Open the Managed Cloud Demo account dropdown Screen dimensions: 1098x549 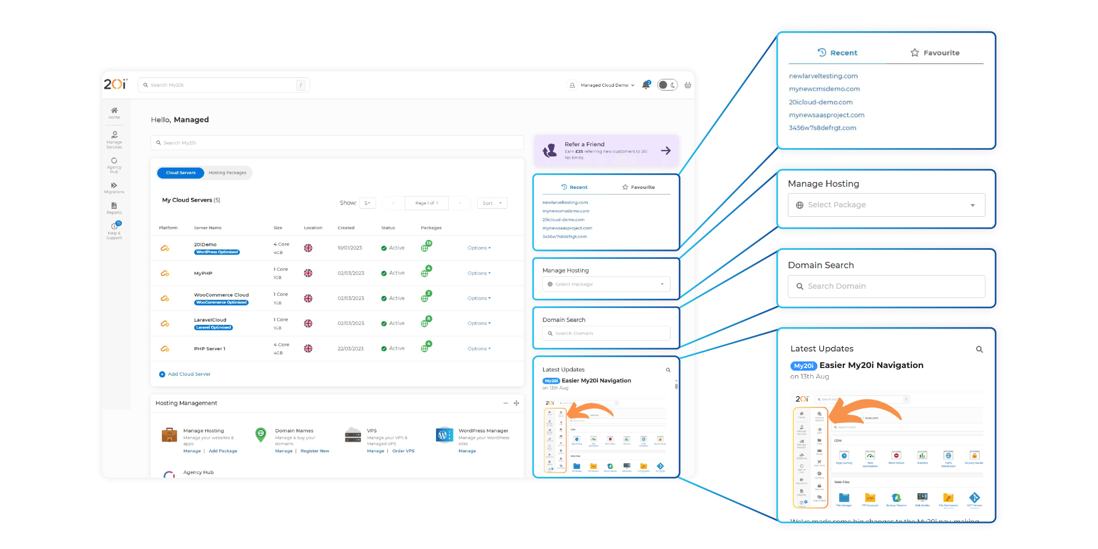[601, 85]
